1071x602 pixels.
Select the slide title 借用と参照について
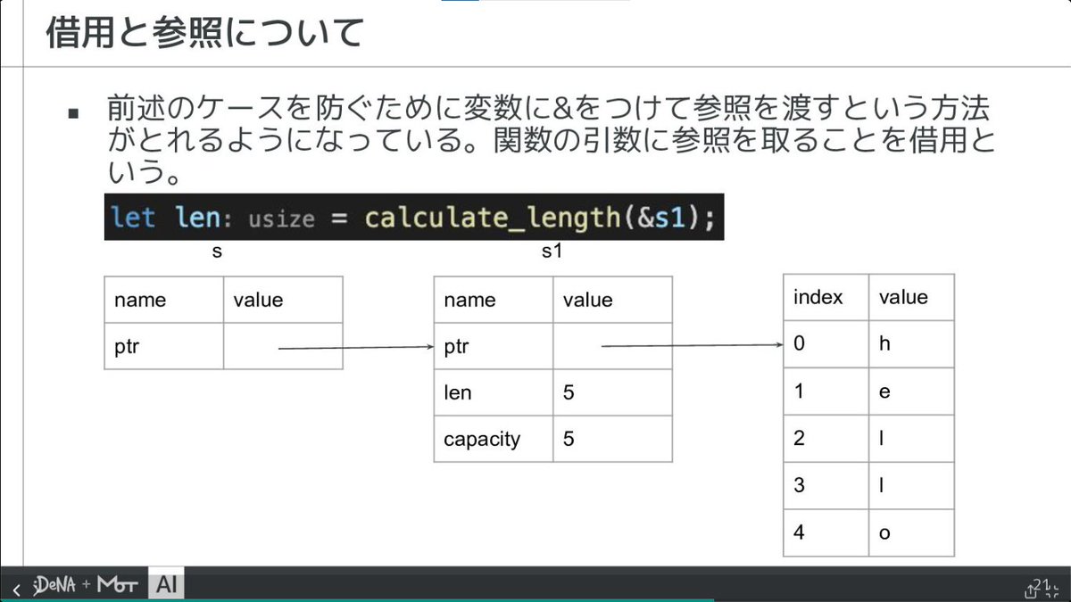point(205,32)
